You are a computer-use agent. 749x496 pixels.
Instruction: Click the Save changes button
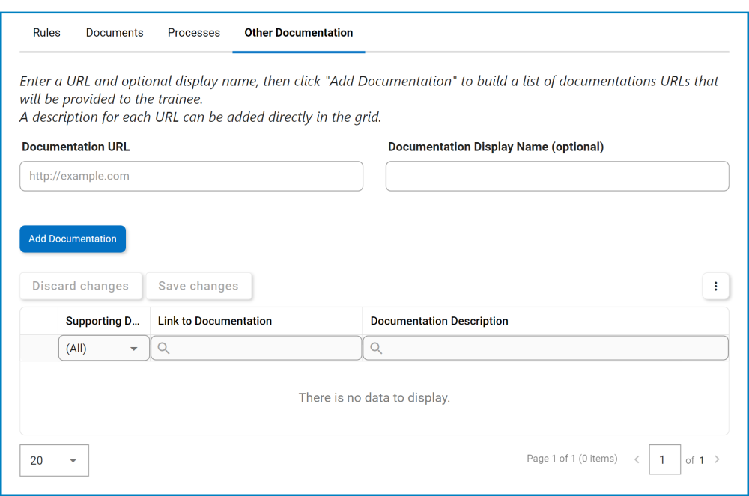click(x=198, y=286)
